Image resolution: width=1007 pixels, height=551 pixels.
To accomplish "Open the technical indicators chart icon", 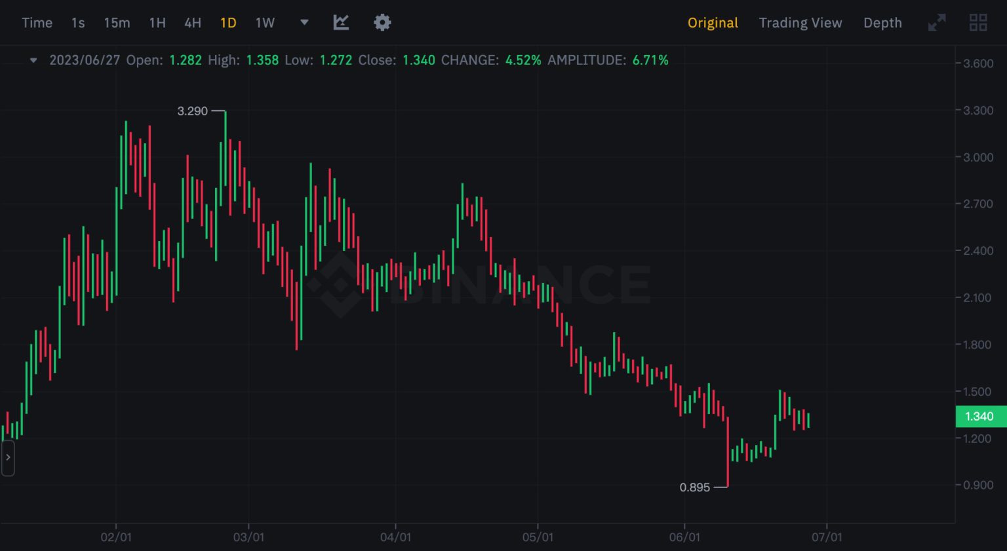I will (x=341, y=23).
